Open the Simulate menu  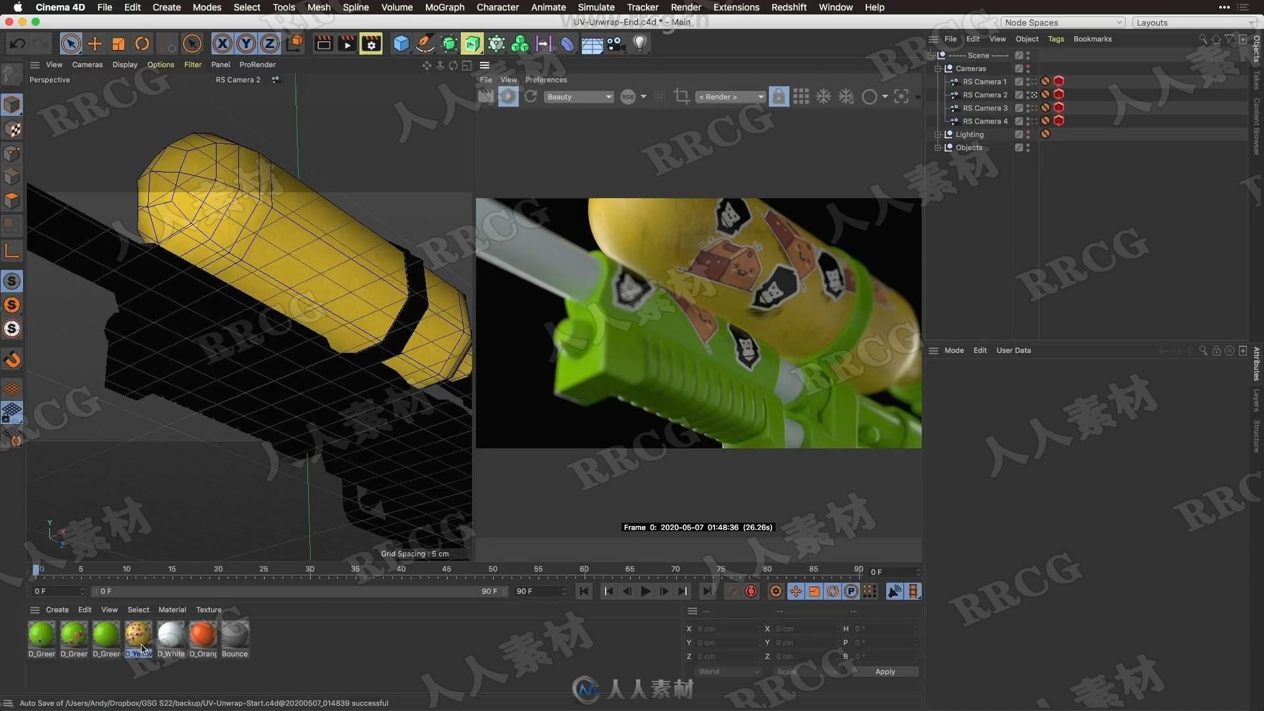pos(594,7)
